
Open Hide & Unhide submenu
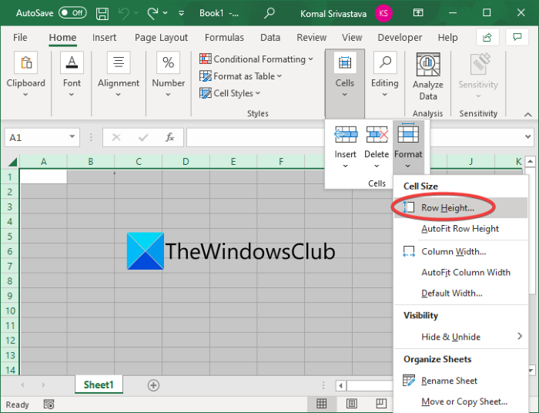click(460, 337)
